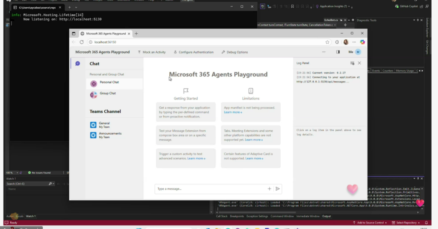Open Mock an Activity menu

click(152, 52)
